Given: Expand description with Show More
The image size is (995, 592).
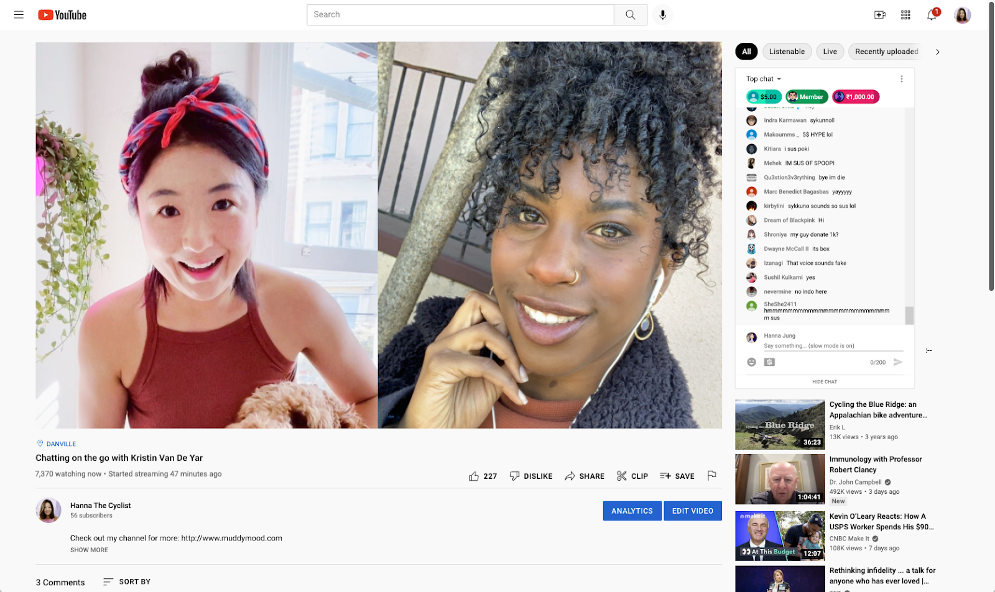Looking at the screenshot, I should [89, 550].
